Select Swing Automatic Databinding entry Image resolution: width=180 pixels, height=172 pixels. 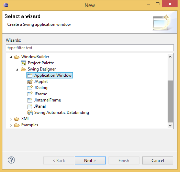tap(61, 113)
